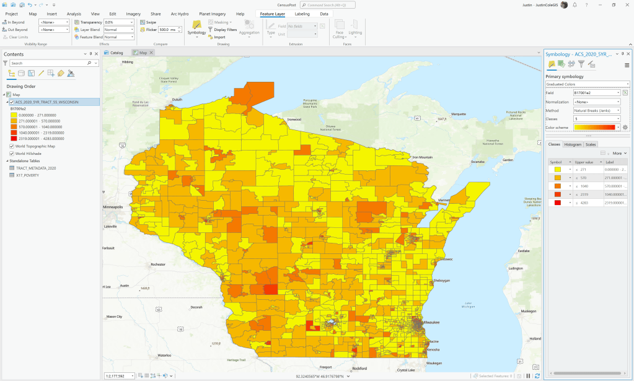This screenshot has height=381, width=634.
Task: Click Import symbology in Drawing group
Action: coord(216,37)
